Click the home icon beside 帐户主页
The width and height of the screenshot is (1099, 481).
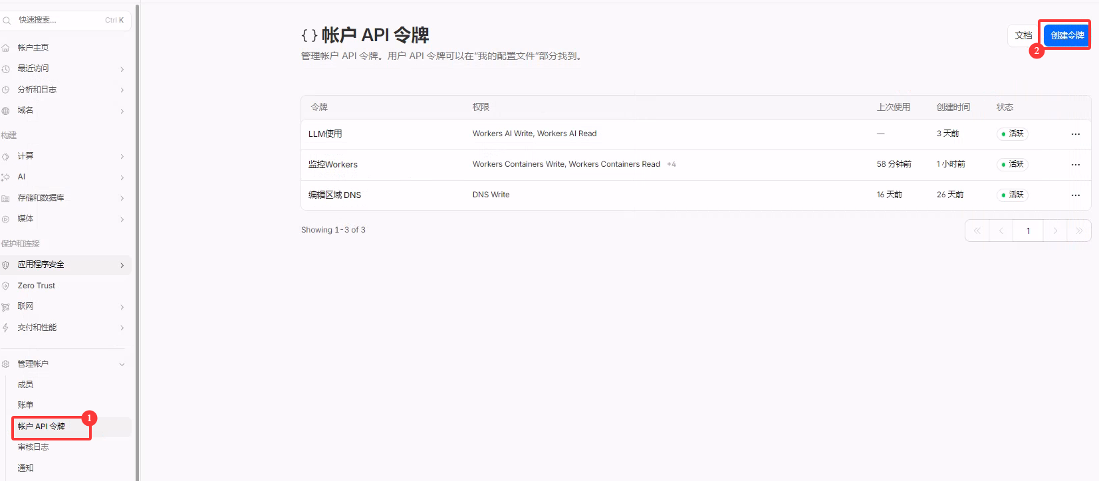pyautogui.click(x=6, y=48)
